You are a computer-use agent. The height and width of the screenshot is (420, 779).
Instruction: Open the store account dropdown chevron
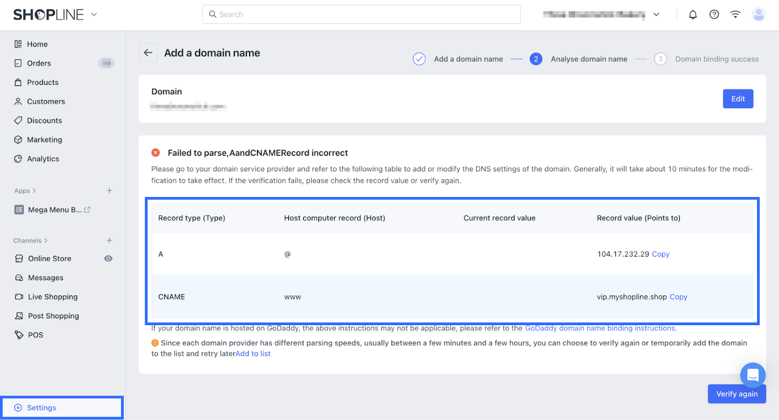(x=656, y=15)
